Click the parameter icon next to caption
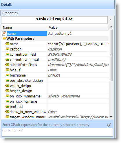121x143 pixels. 7,49
